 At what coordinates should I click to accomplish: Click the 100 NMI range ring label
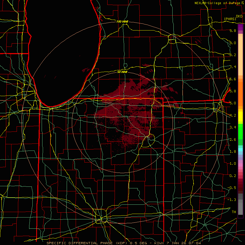pyautogui.click(x=122, y=22)
